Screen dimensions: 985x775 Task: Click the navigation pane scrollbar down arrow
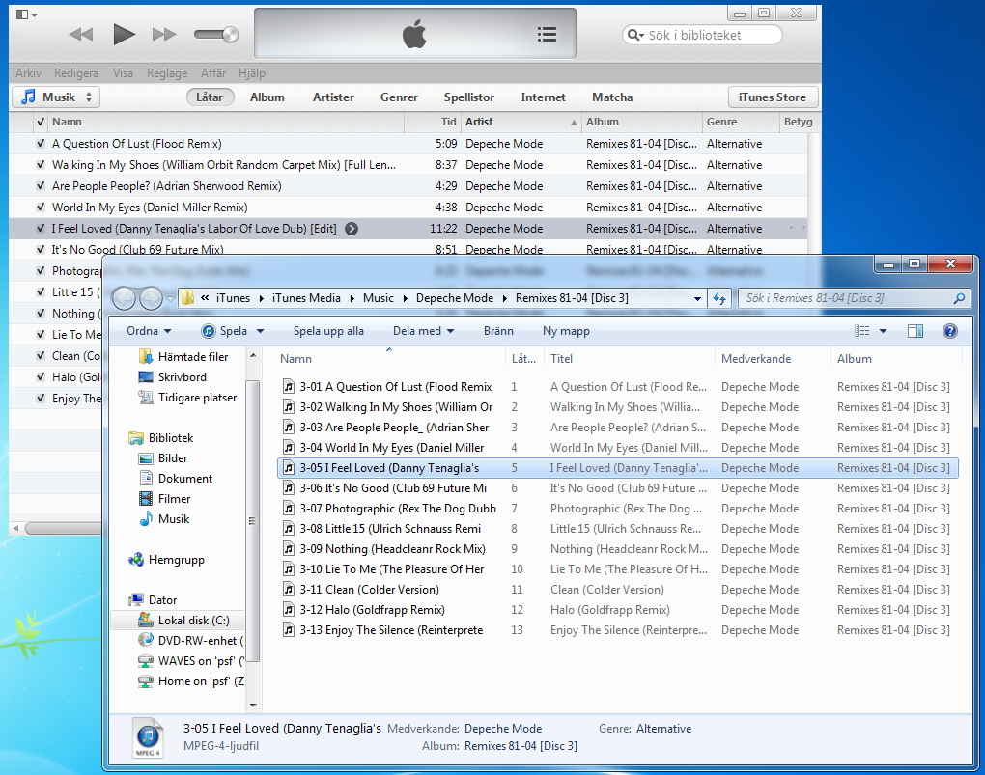(x=253, y=705)
